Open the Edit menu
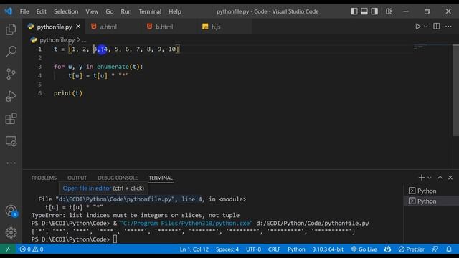This screenshot has width=459, height=258. [x=42, y=11]
